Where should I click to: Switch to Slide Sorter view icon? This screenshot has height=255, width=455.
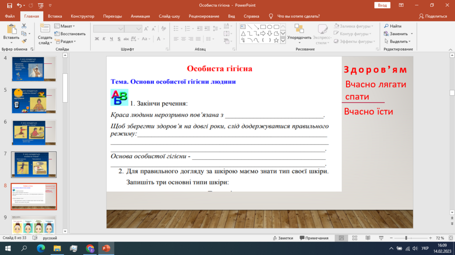click(355, 238)
